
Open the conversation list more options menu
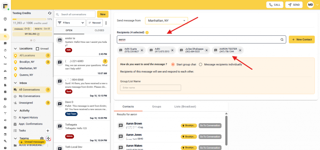pos(106,23)
